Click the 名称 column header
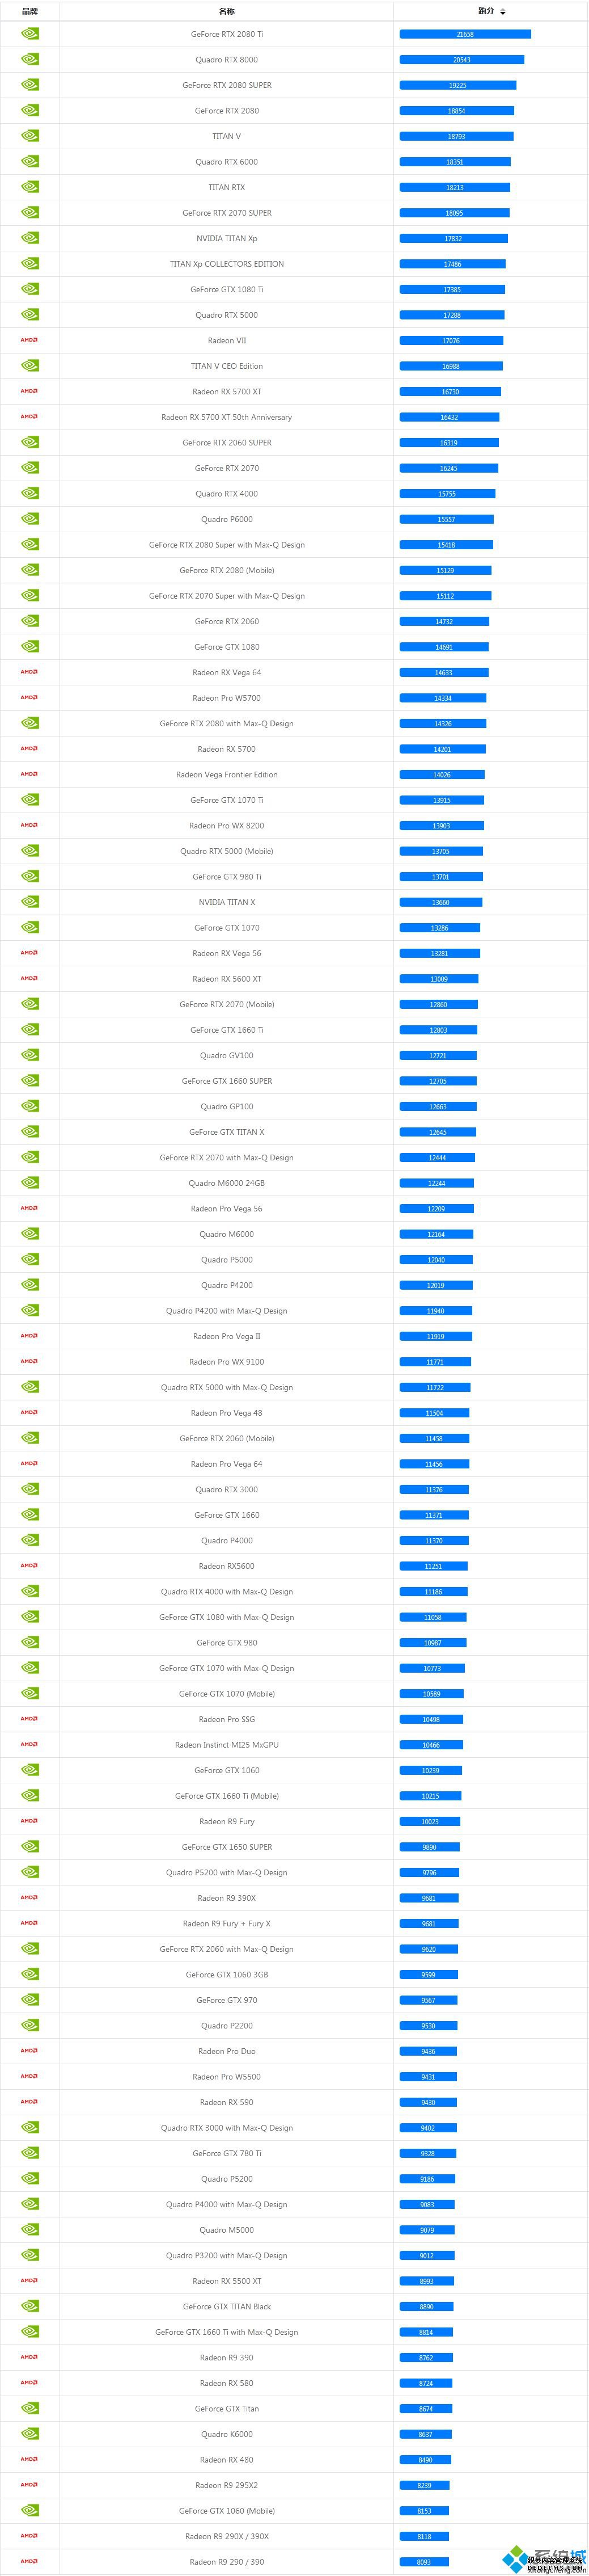Screen dimensions: 589x2576 pyautogui.click(x=227, y=11)
